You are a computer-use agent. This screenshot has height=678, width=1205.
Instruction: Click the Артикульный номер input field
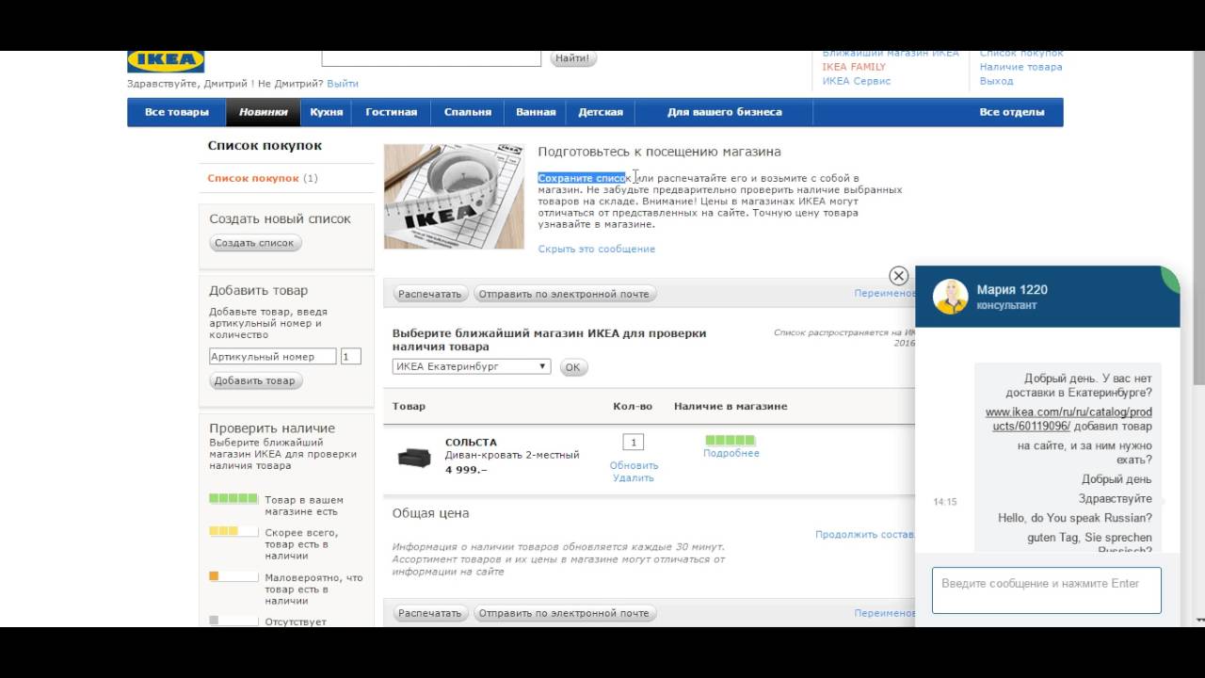point(273,357)
